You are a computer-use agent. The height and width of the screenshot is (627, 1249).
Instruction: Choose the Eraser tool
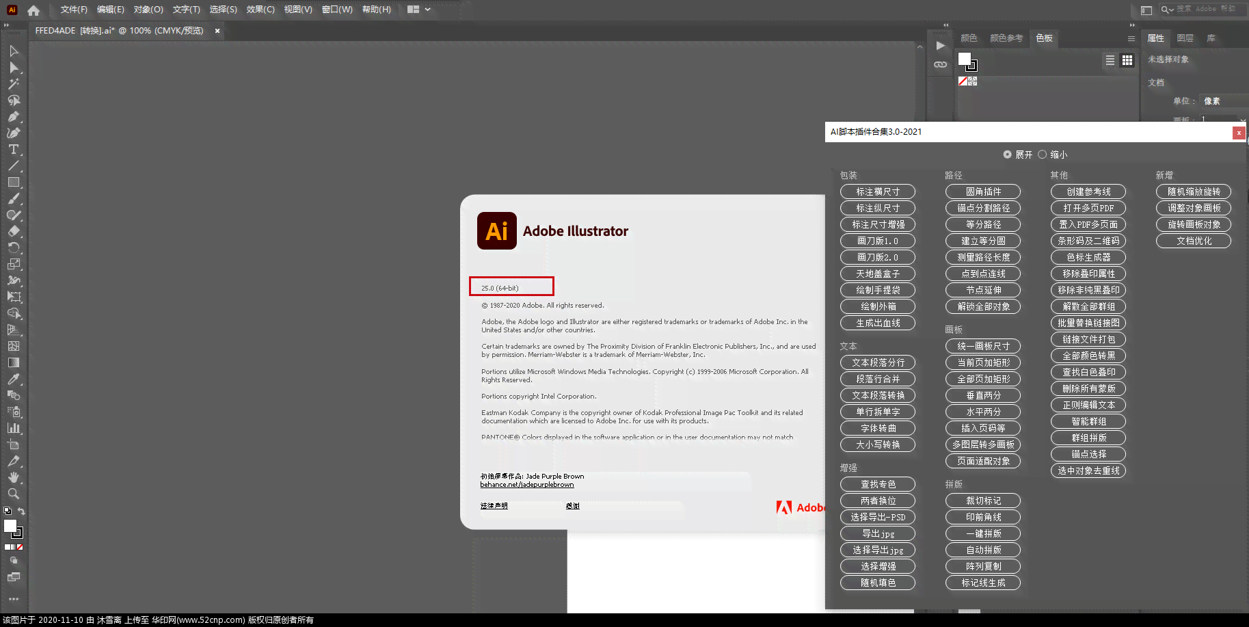(14, 232)
